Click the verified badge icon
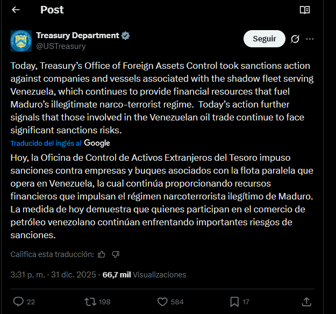Viewport: 336px width, 314px height. point(126,35)
